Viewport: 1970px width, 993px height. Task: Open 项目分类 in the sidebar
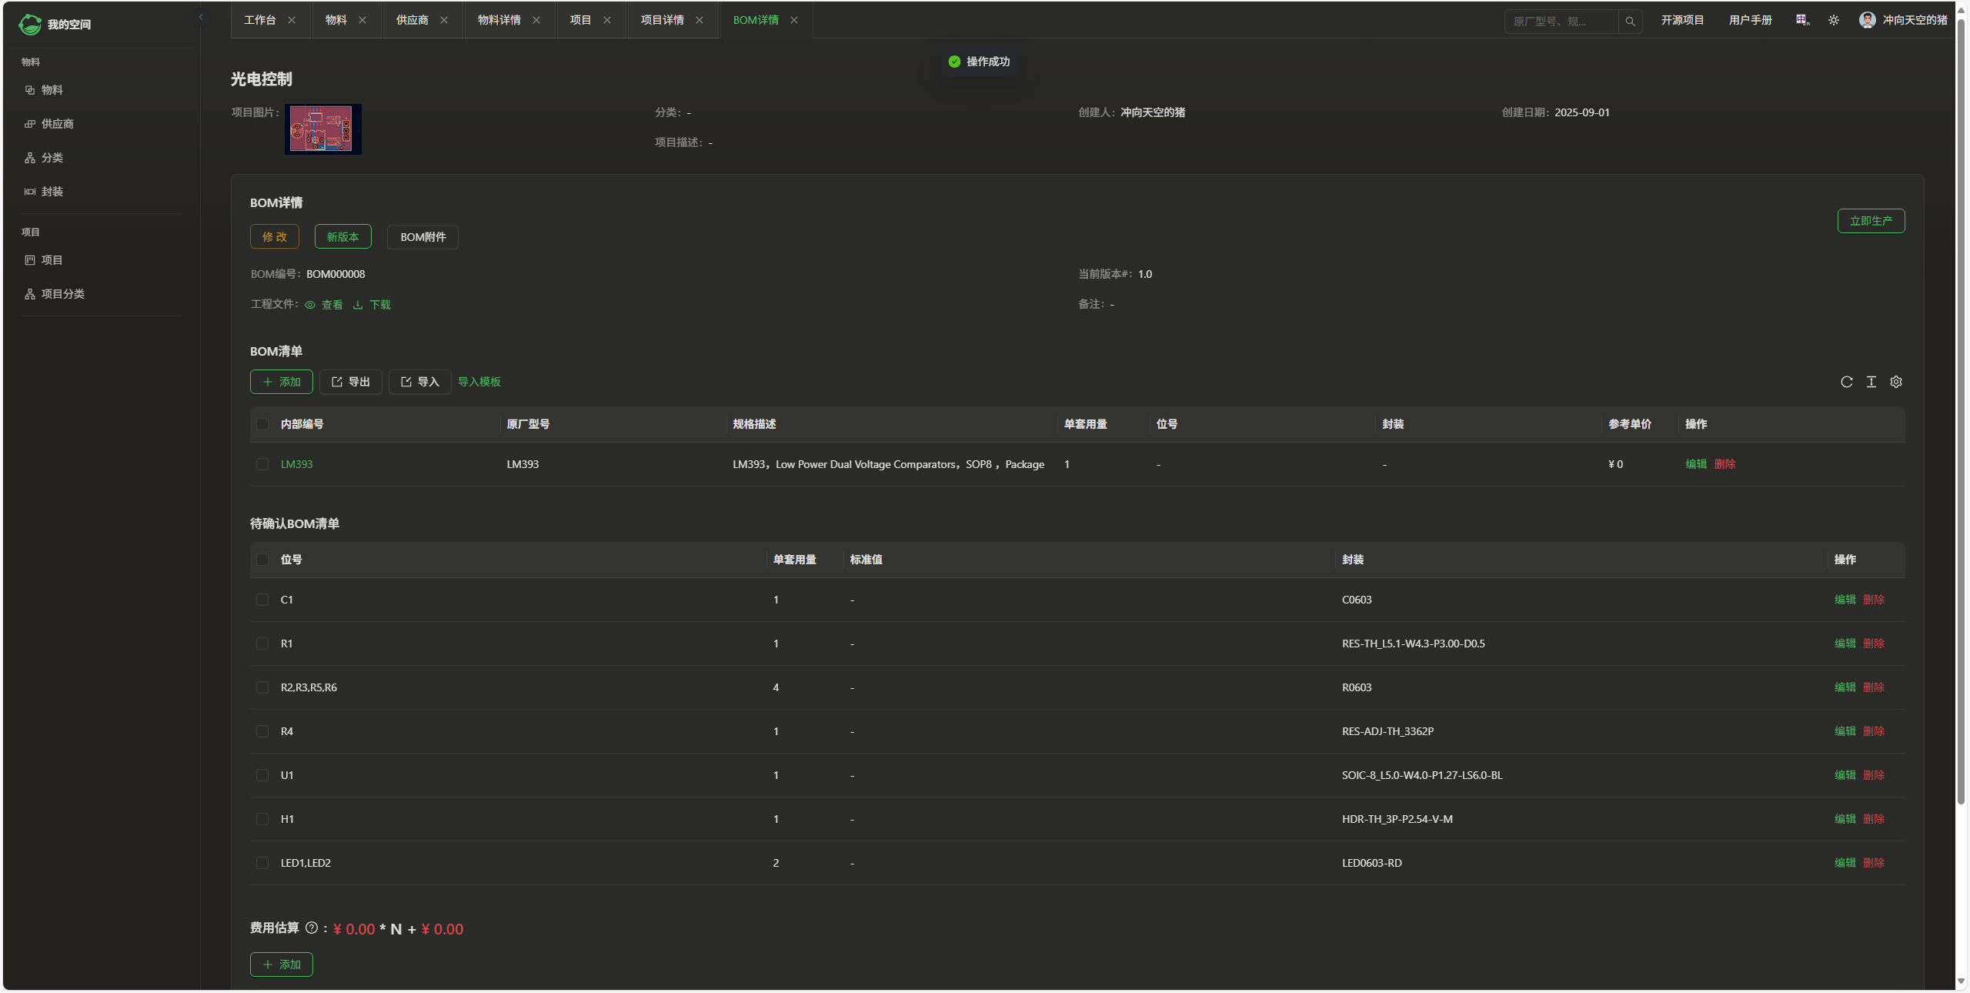click(63, 294)
